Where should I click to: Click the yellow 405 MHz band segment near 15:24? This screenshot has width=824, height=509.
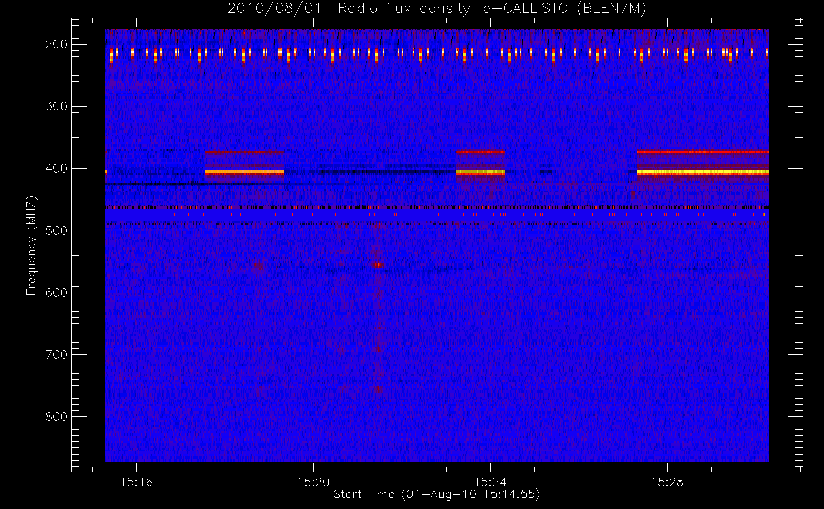(480, 172)
